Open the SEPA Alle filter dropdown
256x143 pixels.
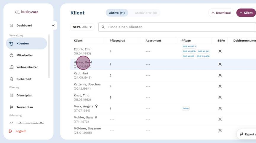(82, 27)
